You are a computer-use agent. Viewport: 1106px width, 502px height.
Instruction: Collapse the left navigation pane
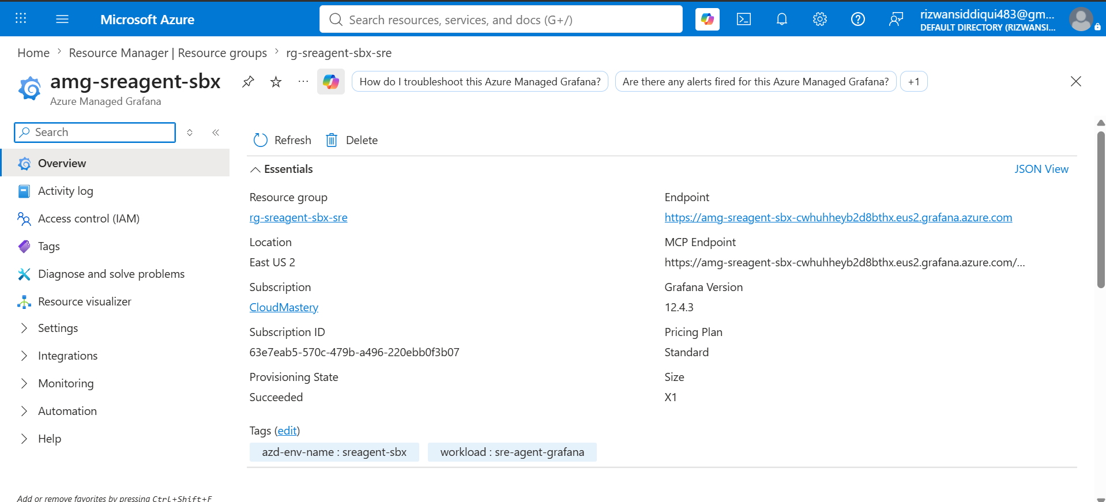pyautogui.click(x=216, y=133)
